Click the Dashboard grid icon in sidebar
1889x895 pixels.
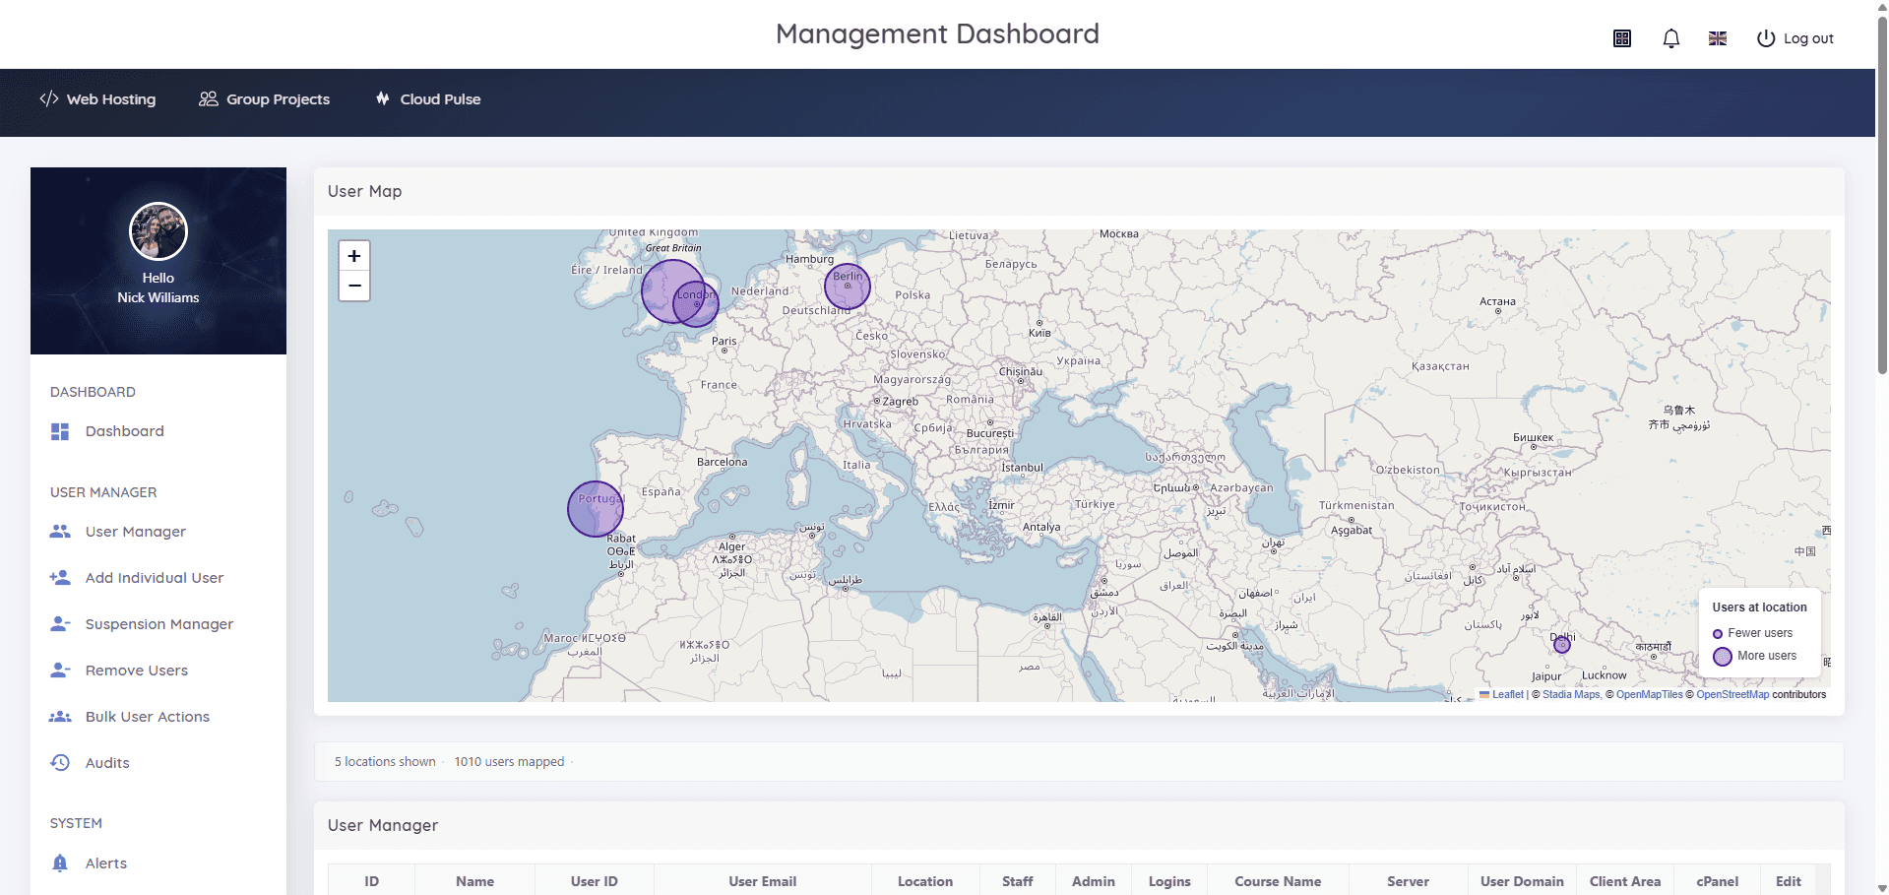tap(60, 431)
